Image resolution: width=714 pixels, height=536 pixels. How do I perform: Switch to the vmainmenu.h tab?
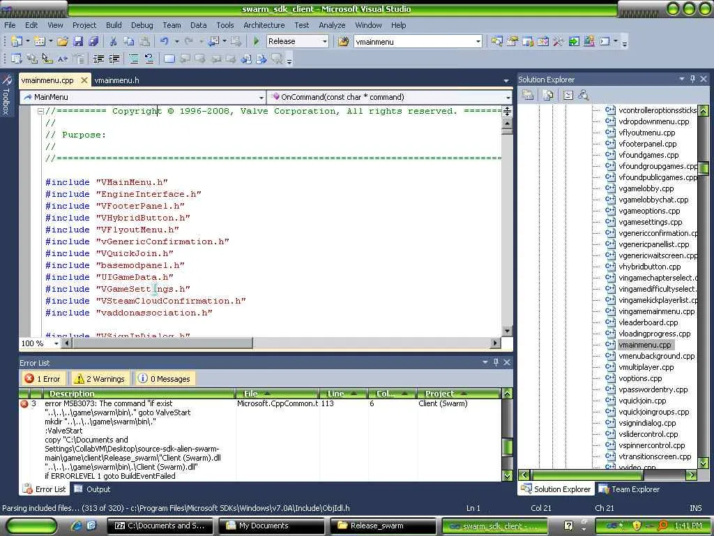117,80
